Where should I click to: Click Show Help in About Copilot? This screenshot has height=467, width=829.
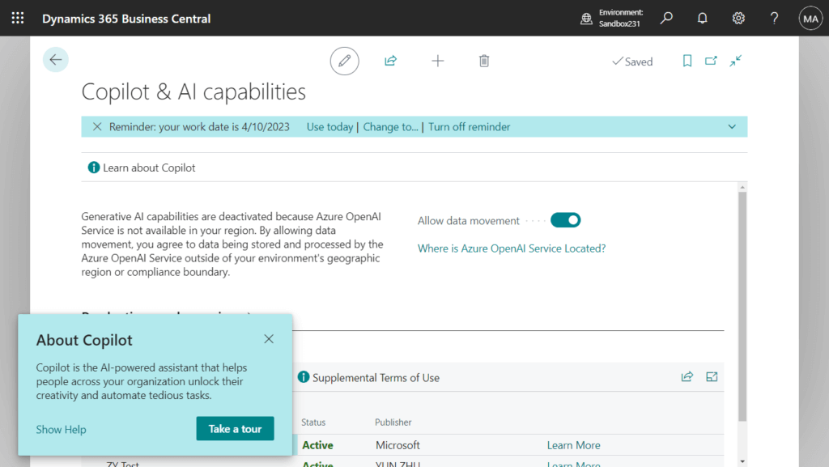61,430
